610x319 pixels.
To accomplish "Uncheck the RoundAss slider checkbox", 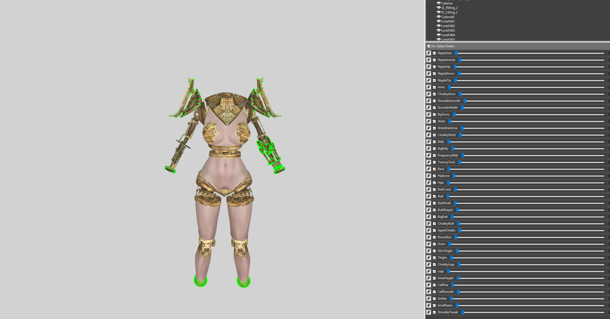I will pos(434,237).
